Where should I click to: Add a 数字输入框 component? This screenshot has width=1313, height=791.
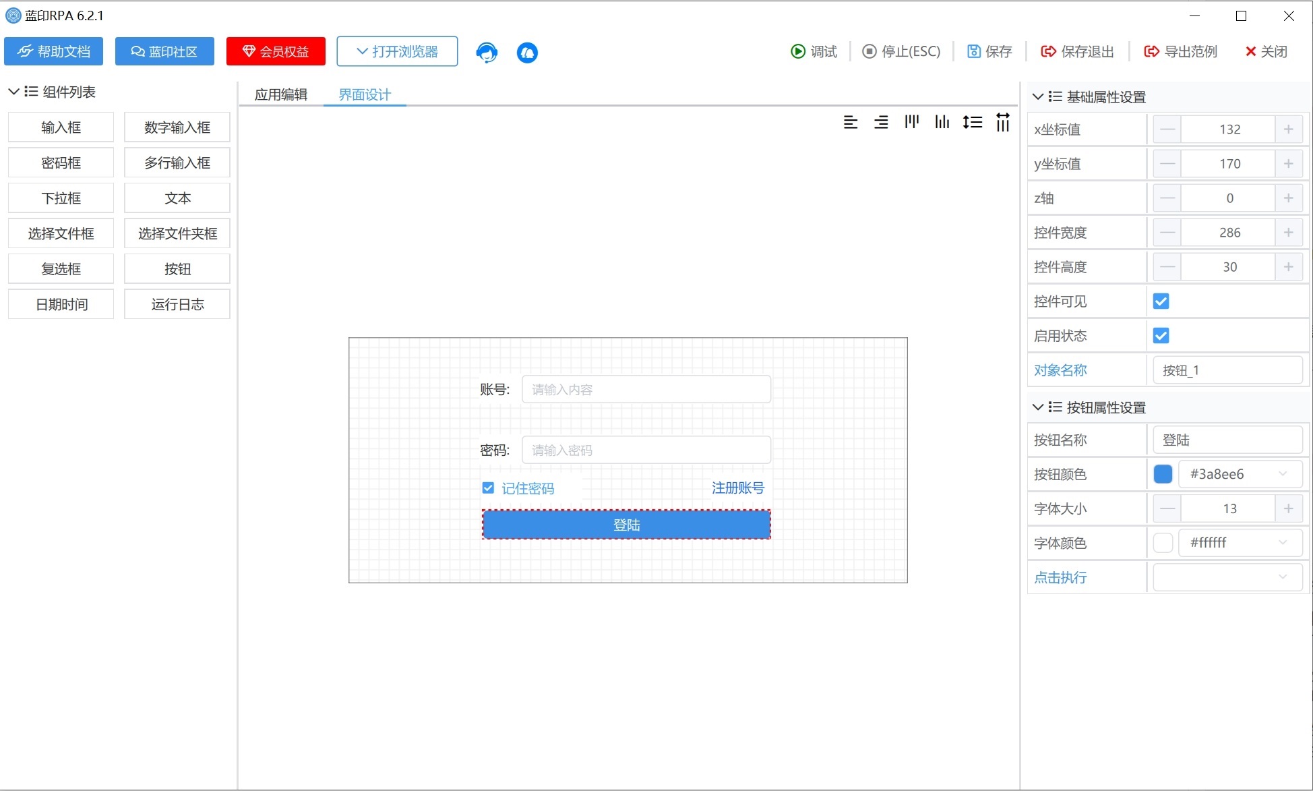coord(177,127)
